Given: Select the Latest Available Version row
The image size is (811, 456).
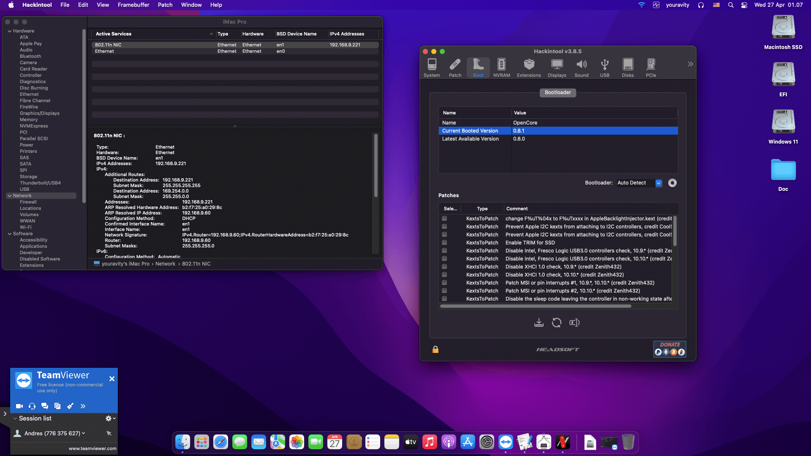Looking at the screenshot, I should click(558, 139).
